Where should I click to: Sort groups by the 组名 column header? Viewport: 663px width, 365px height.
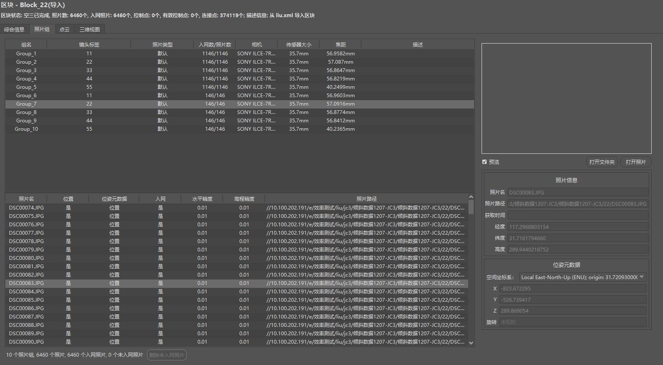pos(26,44)
